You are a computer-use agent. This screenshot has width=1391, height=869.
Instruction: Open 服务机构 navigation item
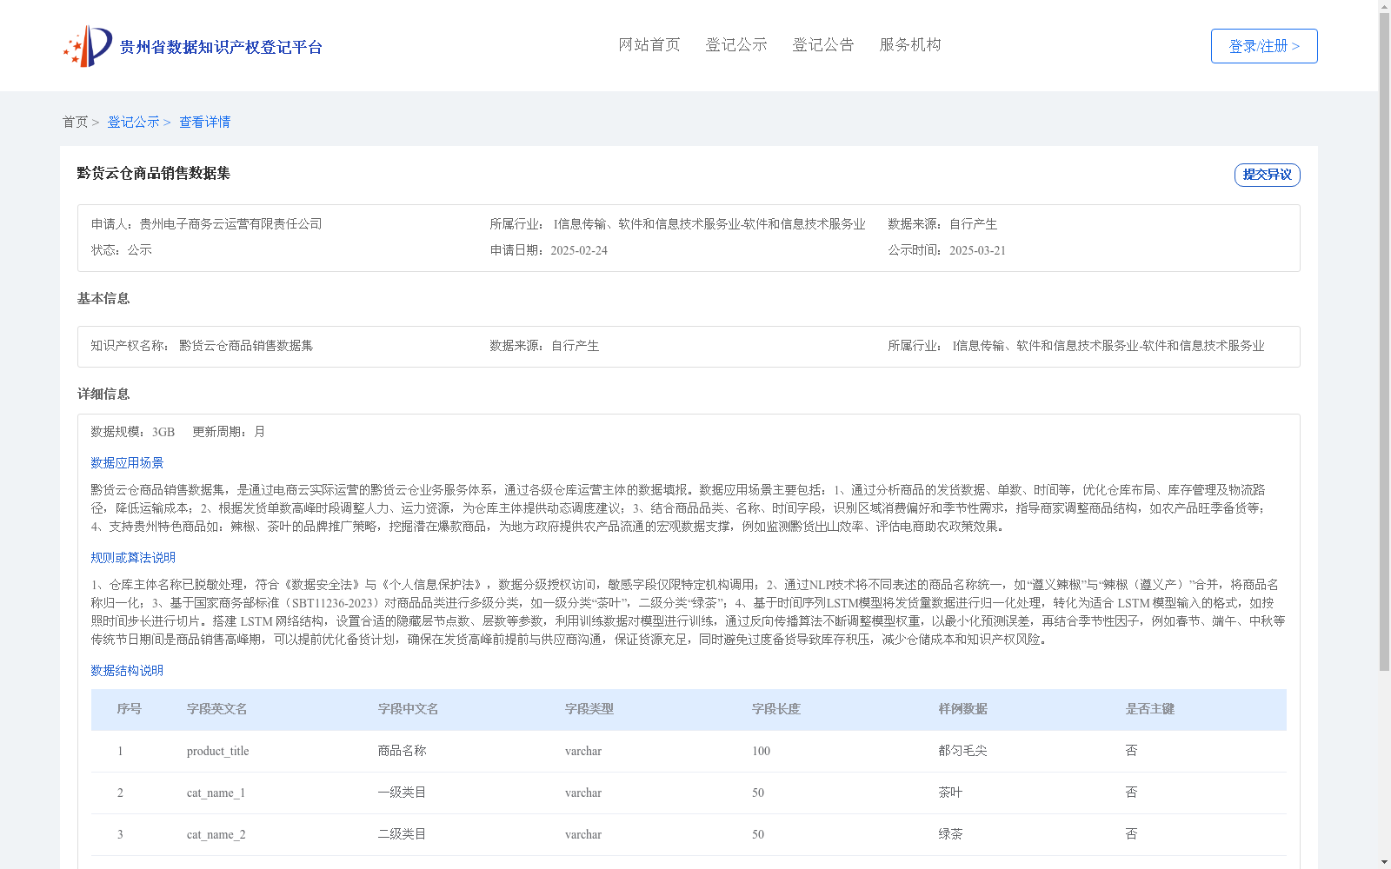(x=910, y=44)
